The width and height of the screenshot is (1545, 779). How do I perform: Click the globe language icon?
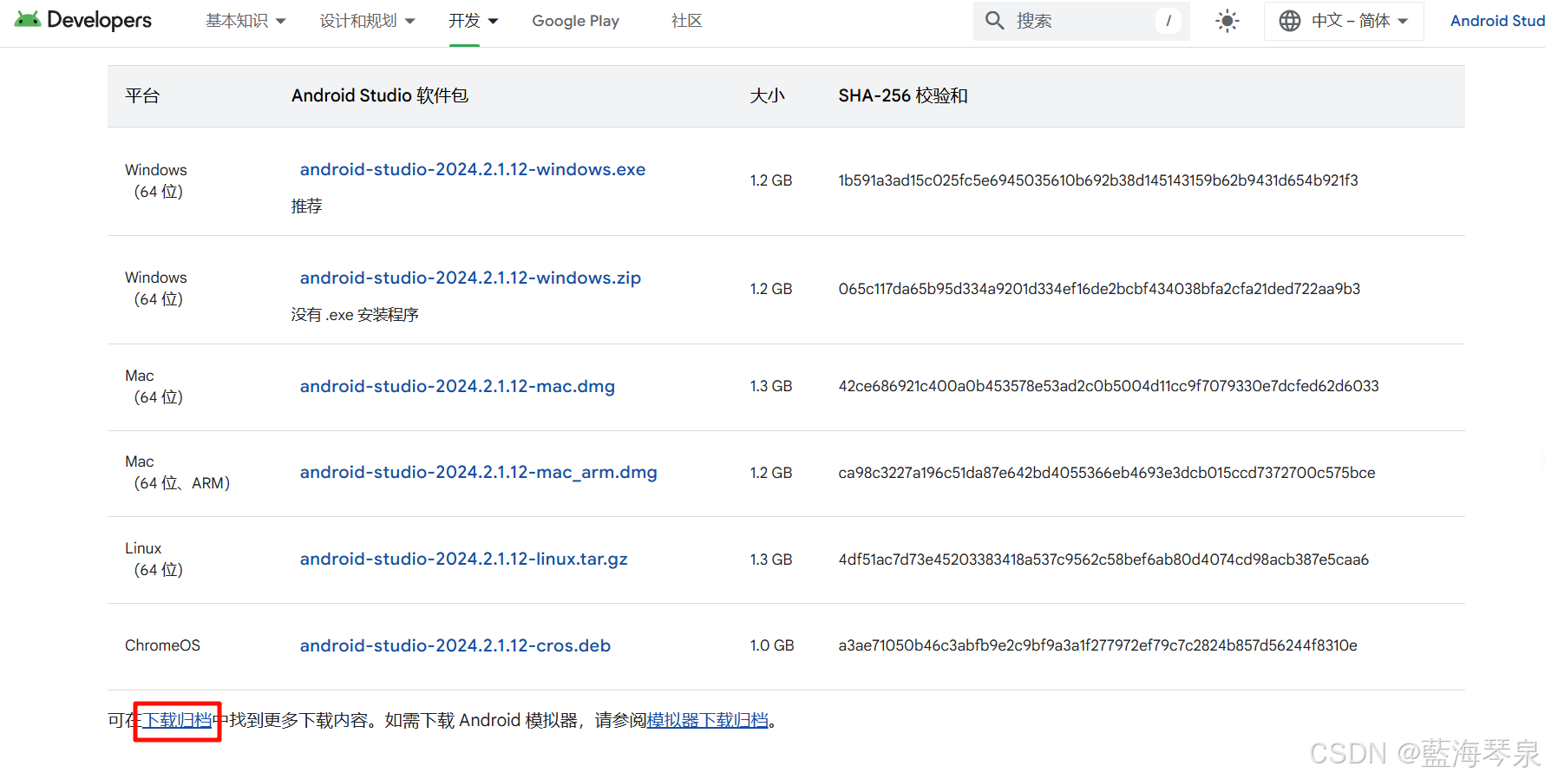click(x=1290, y=21)
